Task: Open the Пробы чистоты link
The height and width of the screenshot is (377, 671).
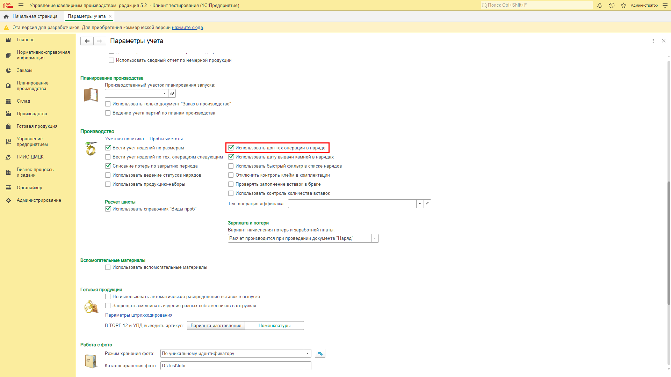Action: tap(166, 139)
